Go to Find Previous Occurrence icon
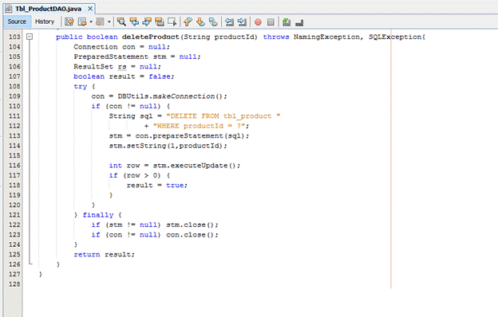This screenshot has height=317, width=498. click(x=134, y=22)
